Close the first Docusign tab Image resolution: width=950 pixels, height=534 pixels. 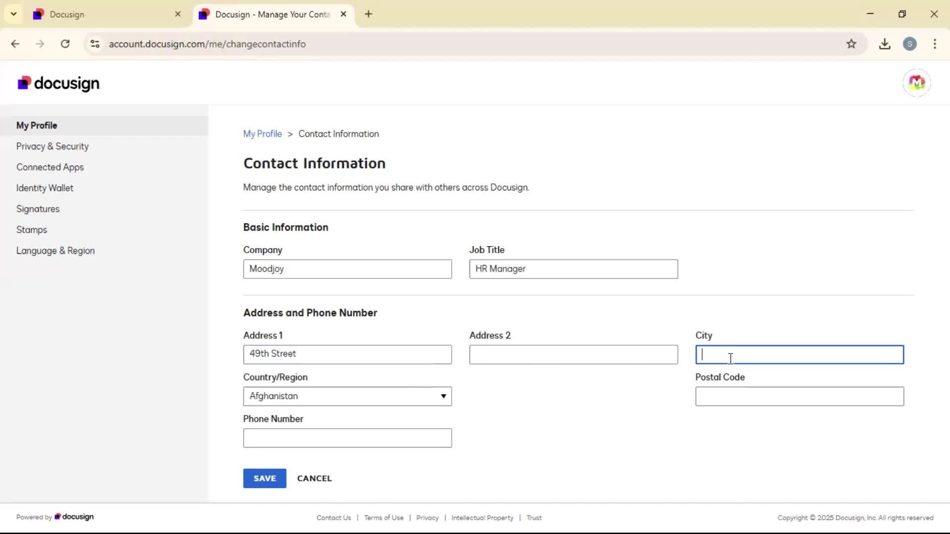(x=178, y=14)
